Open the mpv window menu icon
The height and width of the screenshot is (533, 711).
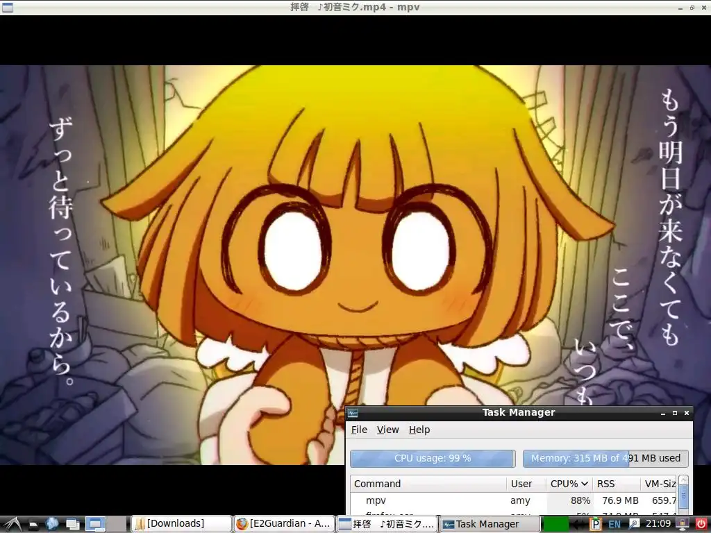(x=7, y=7)
